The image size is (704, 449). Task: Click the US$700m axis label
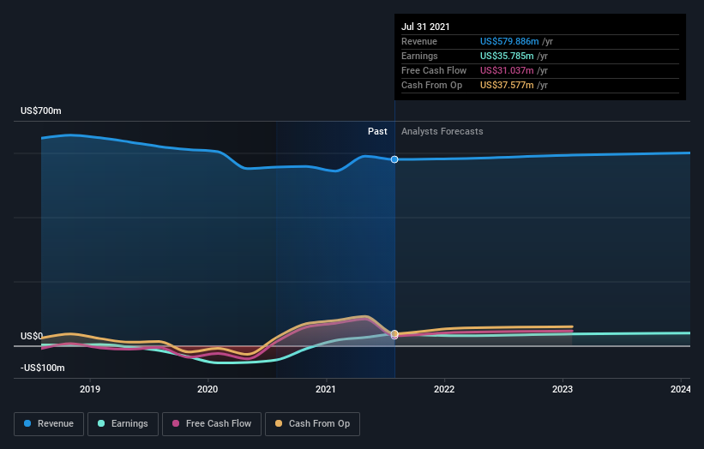point(41,111)
